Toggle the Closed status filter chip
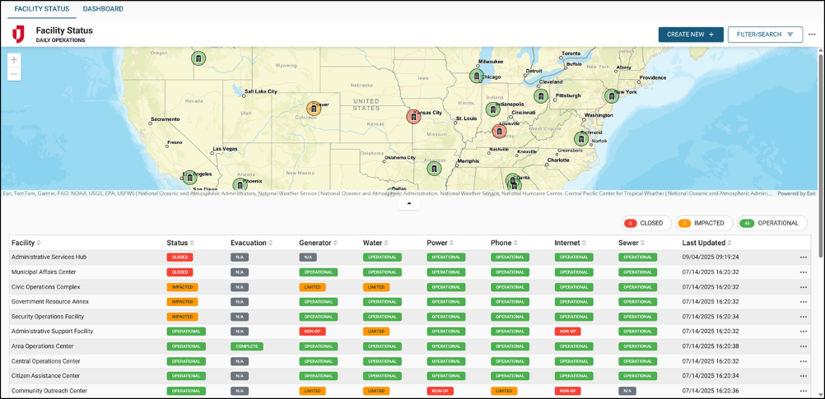Screen dimensions: 825x399 tap(645, 223)
